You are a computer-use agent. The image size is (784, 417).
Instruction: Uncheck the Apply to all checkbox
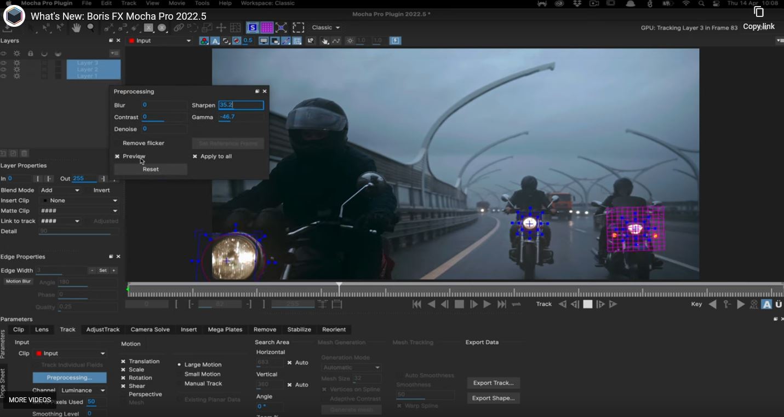tap(195, 157)
